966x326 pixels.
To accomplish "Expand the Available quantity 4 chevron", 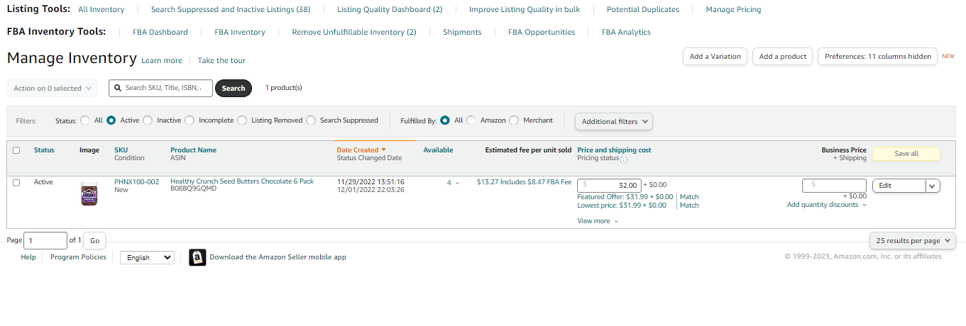I will pyautogui.click(x=457, y=183).
